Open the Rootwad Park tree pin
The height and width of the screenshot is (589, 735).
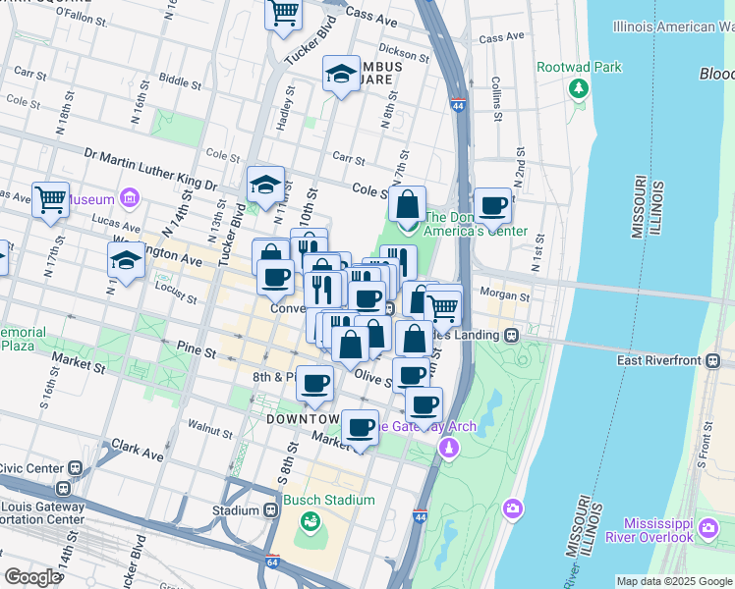tap(579, 89)
